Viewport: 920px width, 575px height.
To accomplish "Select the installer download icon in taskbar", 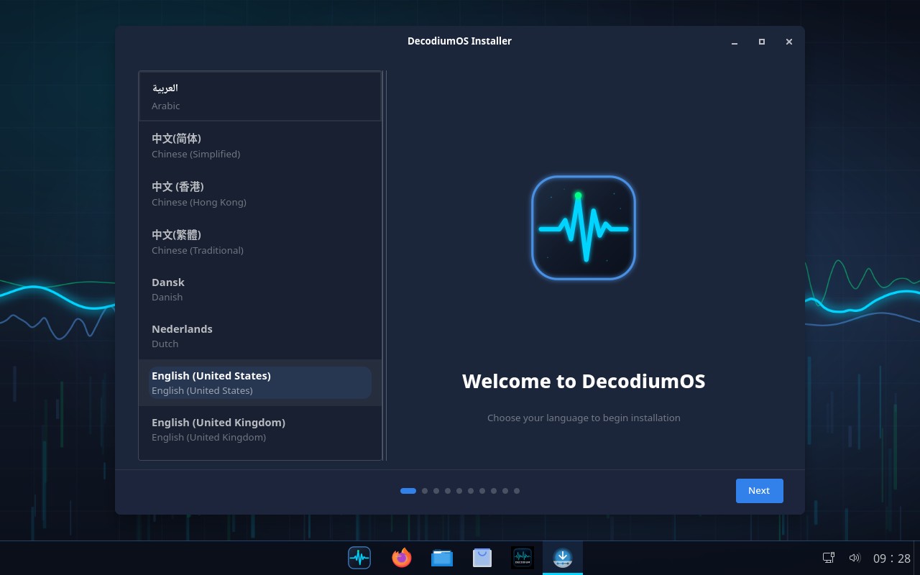I will pos(563,558).
